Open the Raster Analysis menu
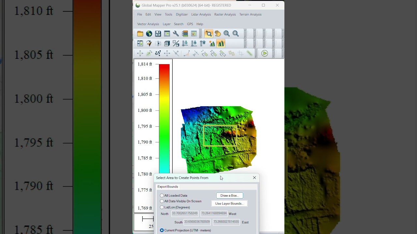This screenshot has height=234, width=417. point(225,14)
